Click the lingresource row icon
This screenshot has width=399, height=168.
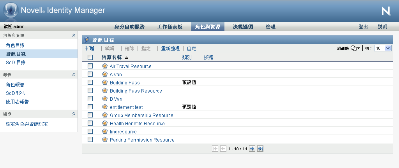click(105, 131)
